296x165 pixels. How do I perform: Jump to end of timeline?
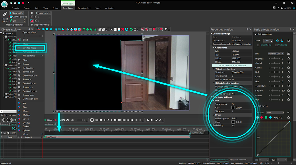tap(119, 120)
